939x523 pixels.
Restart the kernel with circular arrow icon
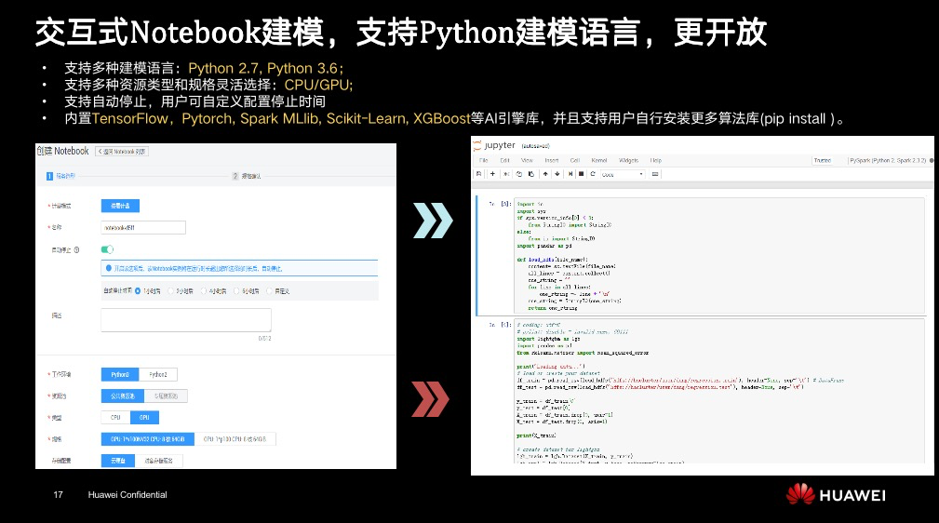[593, 174]
